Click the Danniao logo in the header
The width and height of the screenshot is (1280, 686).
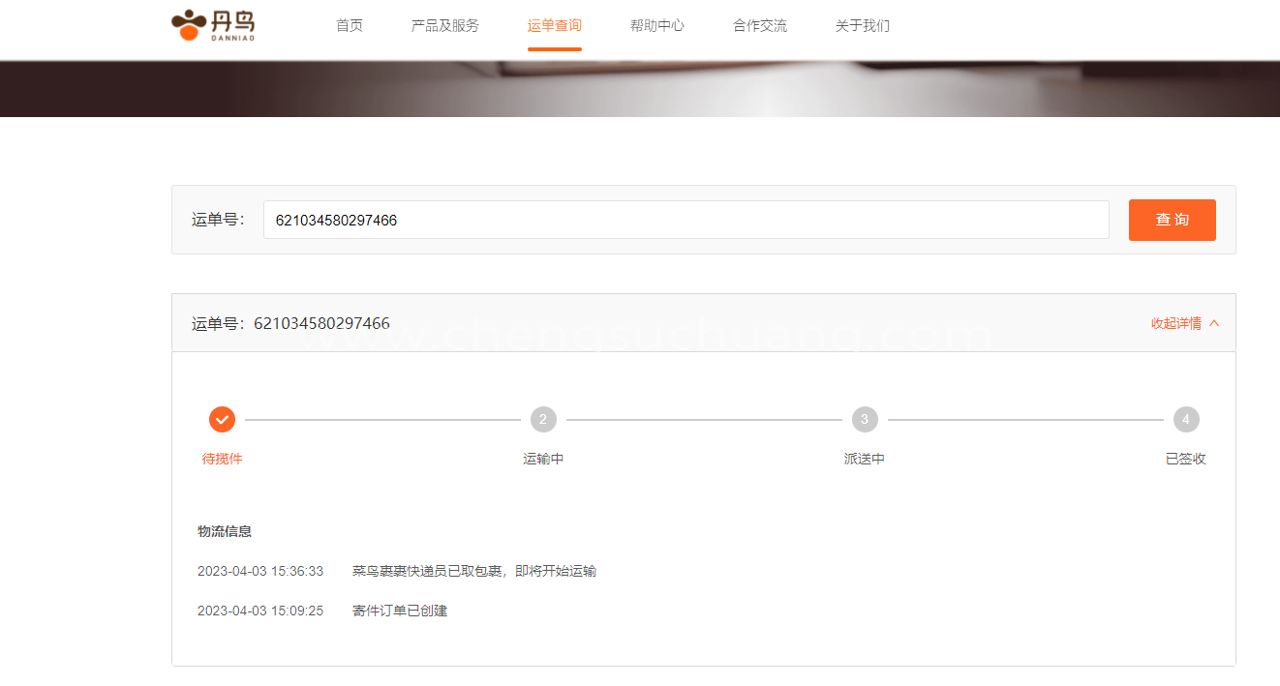pos(213,26)
